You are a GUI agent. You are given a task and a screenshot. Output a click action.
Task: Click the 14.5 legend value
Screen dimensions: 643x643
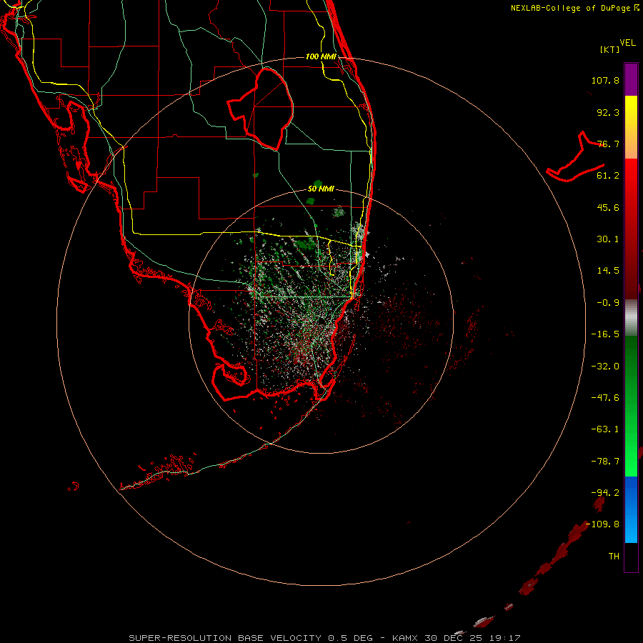[x=608, y=271]
